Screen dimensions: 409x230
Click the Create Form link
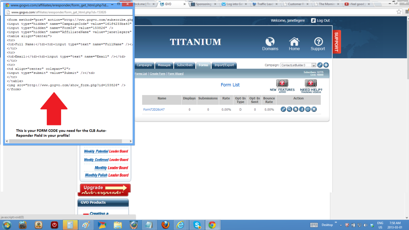coord(157,74)
